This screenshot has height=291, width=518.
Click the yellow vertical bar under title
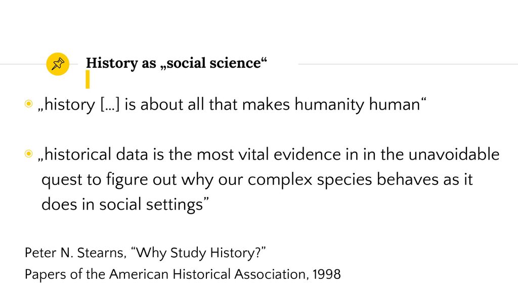88,79
